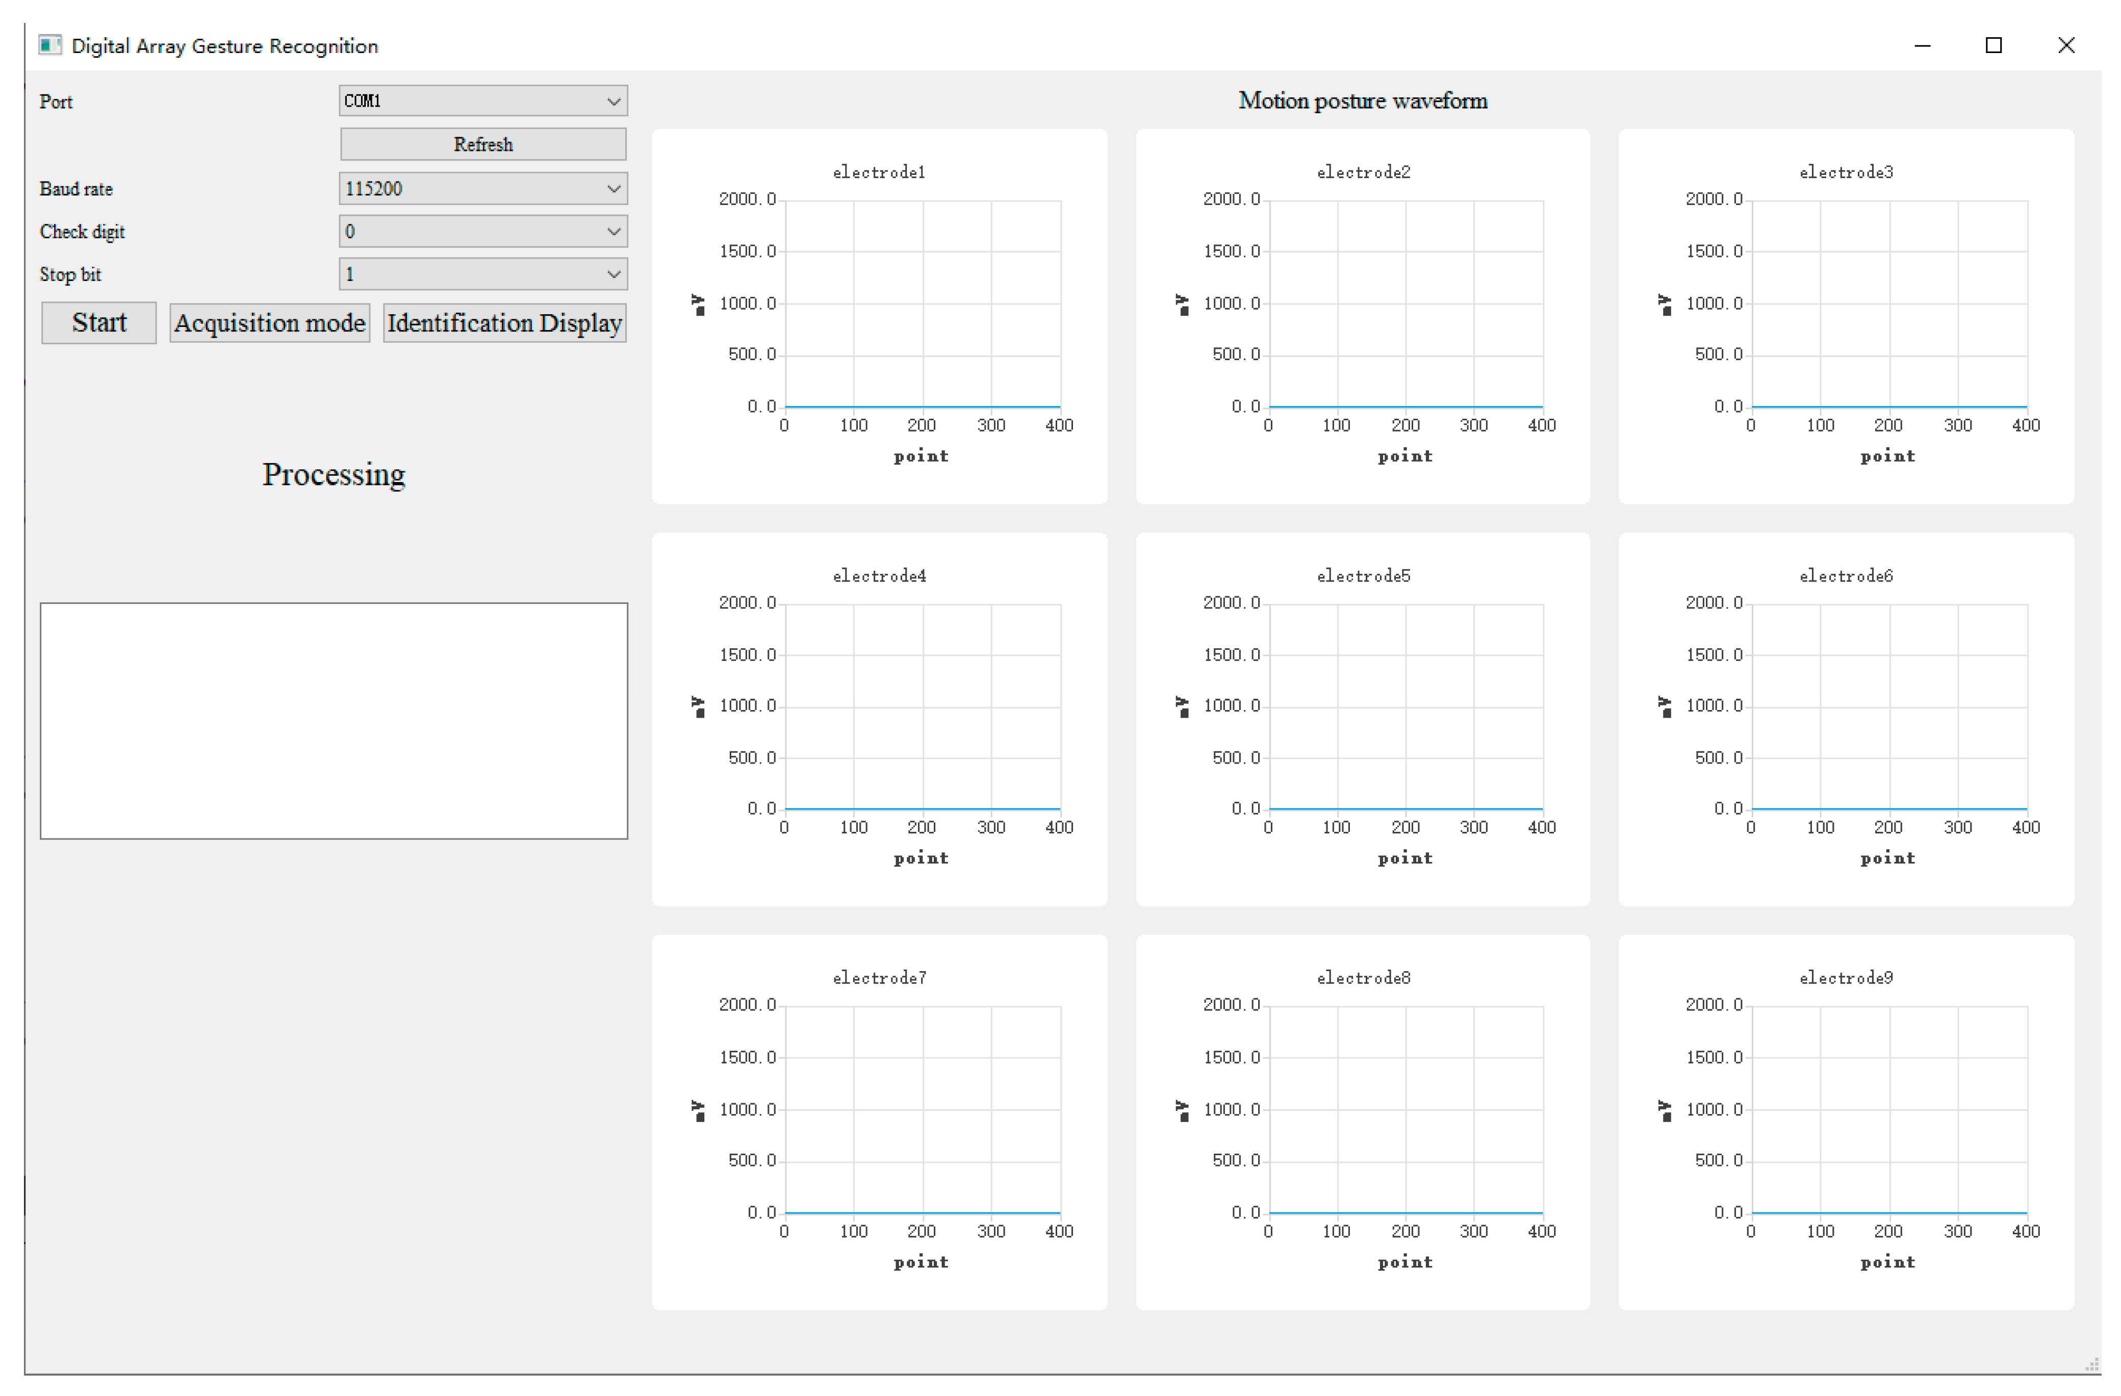Expand the Baud rate 115200 dropdown
2121x1396 pixels.
[482, 188]
